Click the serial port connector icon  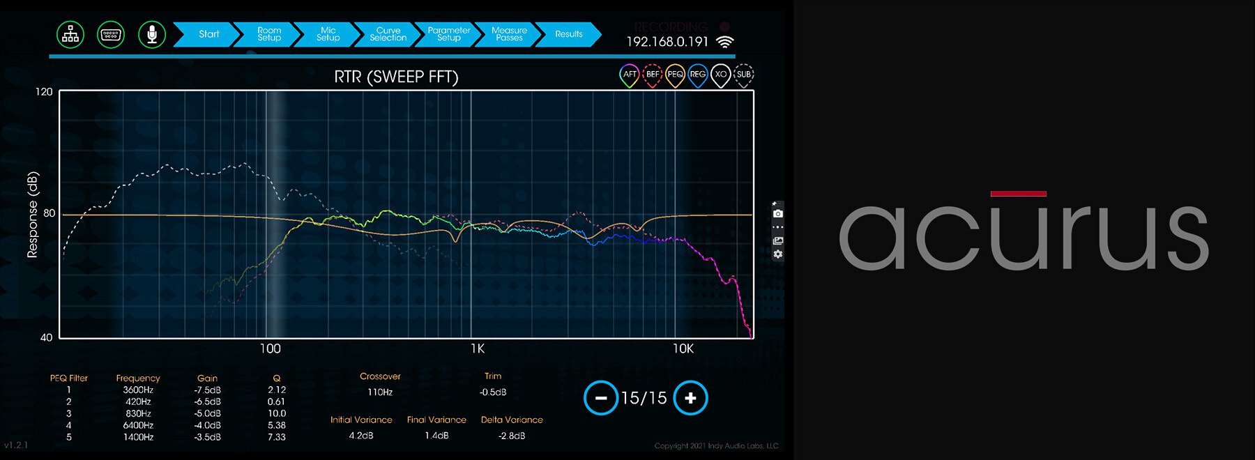[x=111, y=34]
